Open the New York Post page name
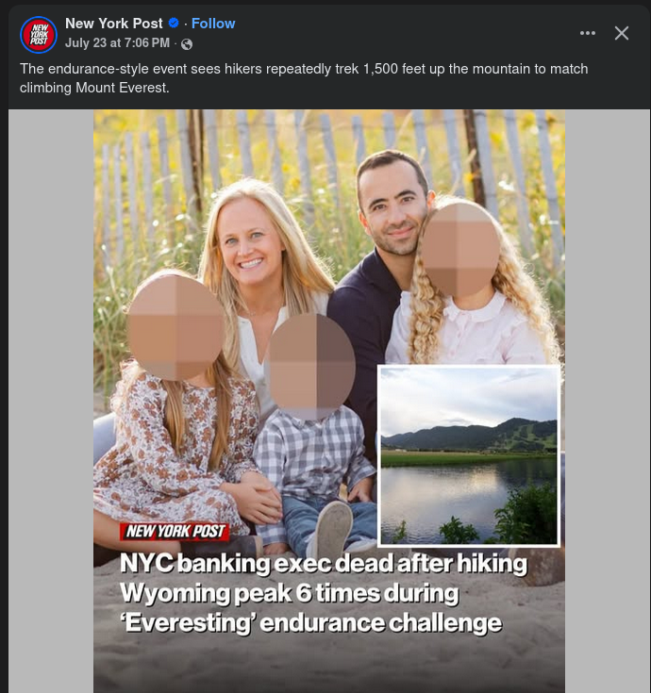This screenshot has width=651, height=693. point(114,23)
